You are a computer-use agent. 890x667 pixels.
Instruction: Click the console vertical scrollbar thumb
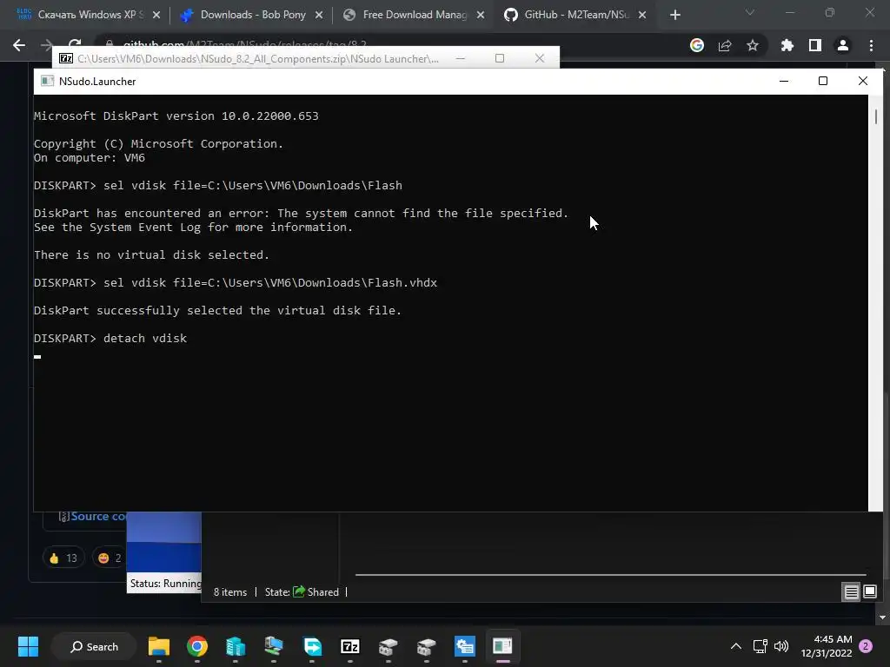point(876,116)
